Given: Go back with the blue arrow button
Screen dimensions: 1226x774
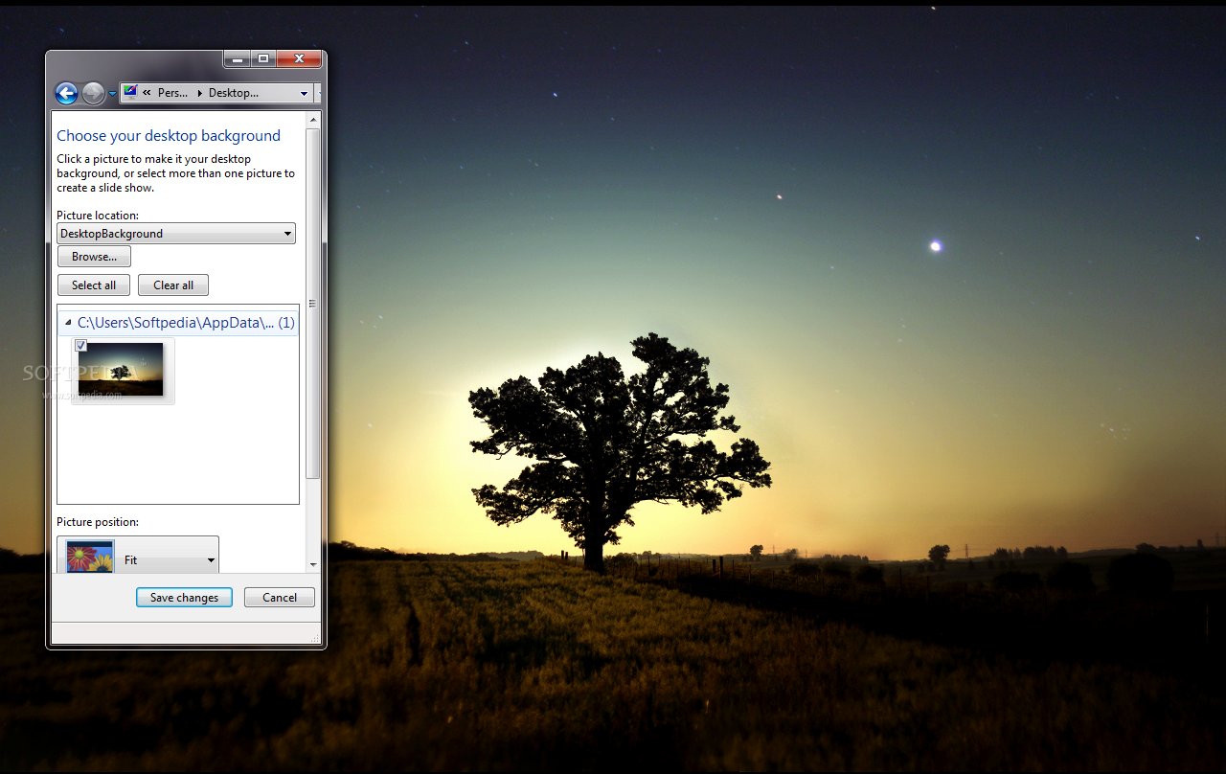Looking at the screenshot, I should click(66, 93).
